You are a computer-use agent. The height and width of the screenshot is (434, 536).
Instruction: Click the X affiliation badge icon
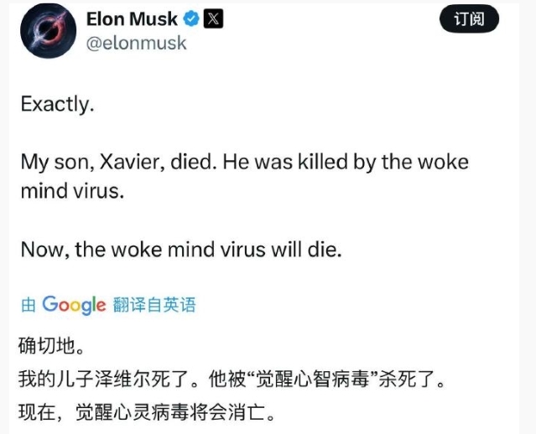[x=214, y=19]
